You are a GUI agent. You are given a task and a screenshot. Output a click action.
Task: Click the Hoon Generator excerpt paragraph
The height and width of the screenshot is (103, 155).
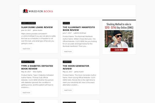80,80
